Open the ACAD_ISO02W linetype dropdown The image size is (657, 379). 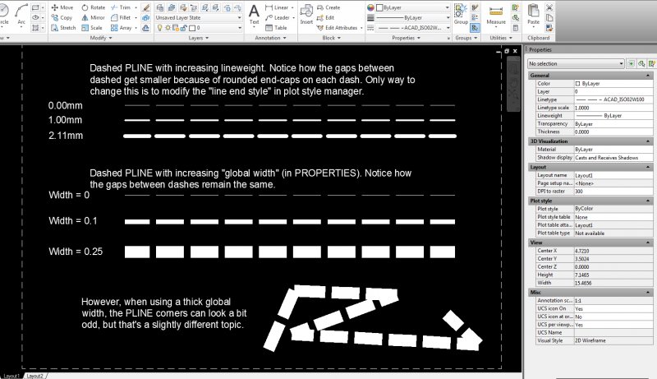[x=413, y=28]
